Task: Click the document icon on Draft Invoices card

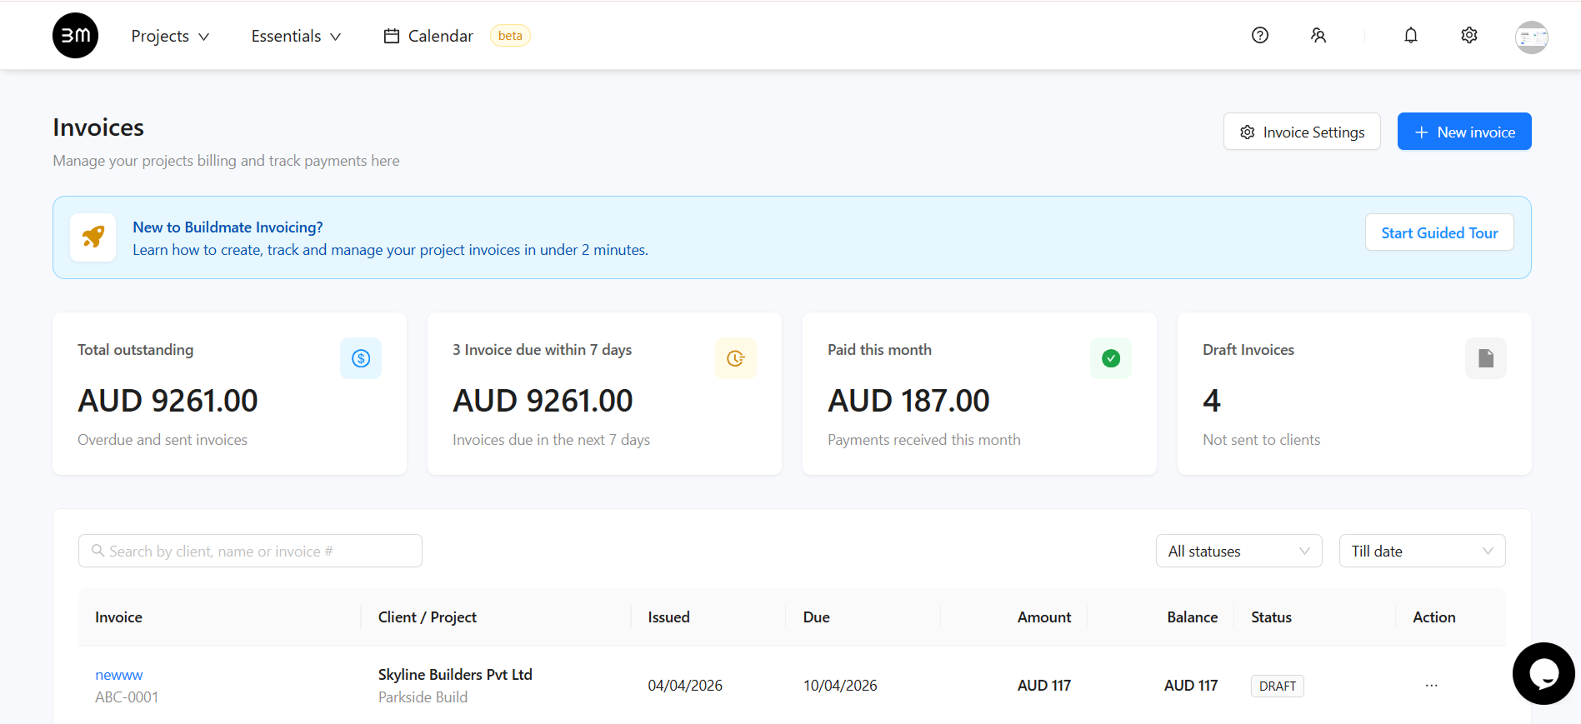Action: tap(1486, 358)
